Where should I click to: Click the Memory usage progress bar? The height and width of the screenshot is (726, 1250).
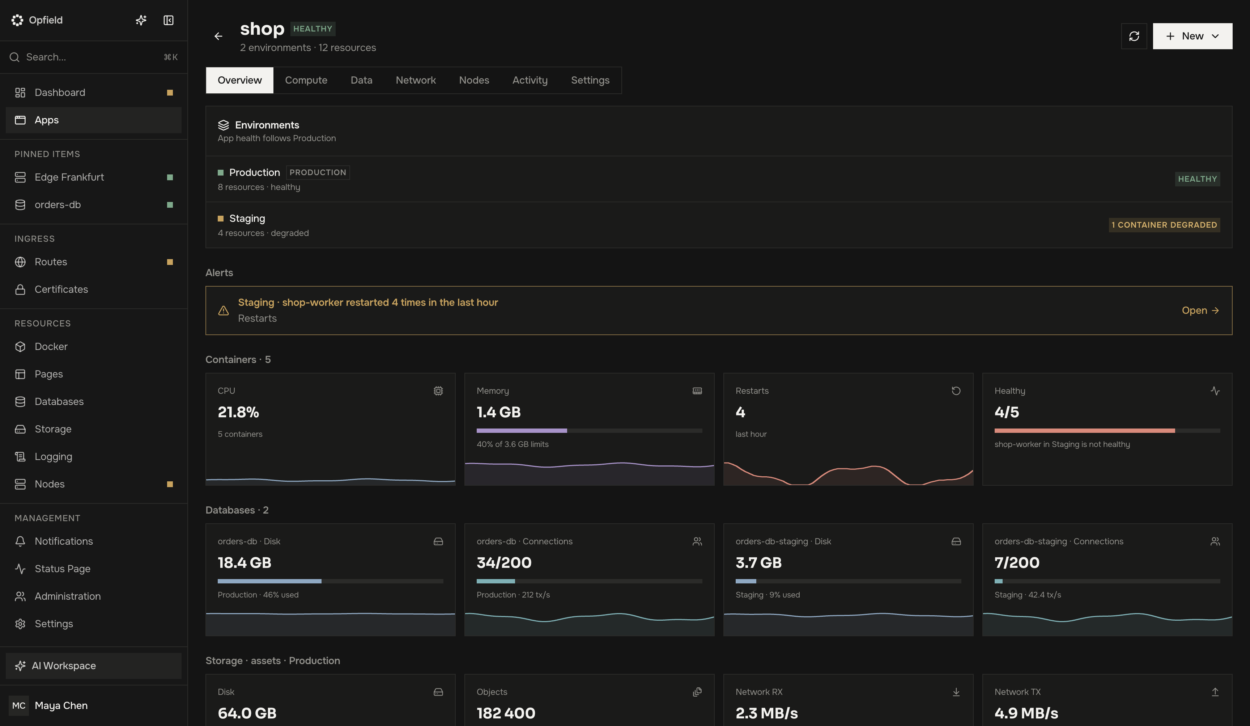pos(589,431)
